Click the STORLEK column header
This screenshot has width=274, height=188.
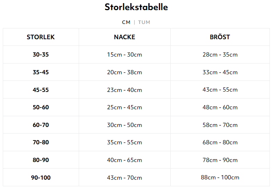pyautogui.click(x=41, y=37)
